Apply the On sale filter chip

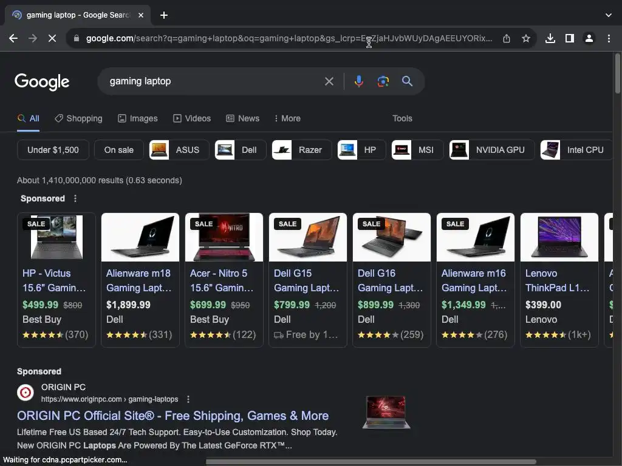[119, 150]
